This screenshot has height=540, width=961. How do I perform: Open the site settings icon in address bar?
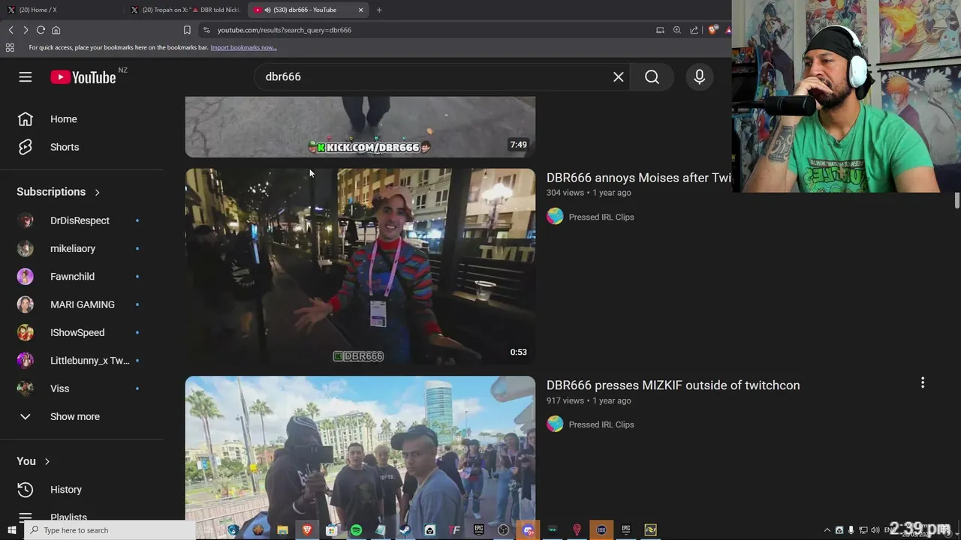pos(206,30)
